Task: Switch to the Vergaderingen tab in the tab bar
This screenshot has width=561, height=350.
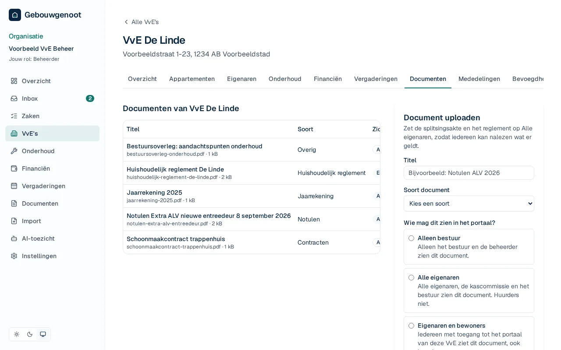Action: tap(376, 79)
